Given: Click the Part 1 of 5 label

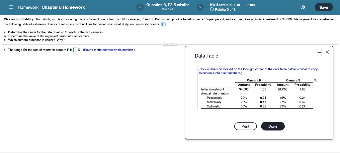Looking at the screenshot, I should point(168,9).
